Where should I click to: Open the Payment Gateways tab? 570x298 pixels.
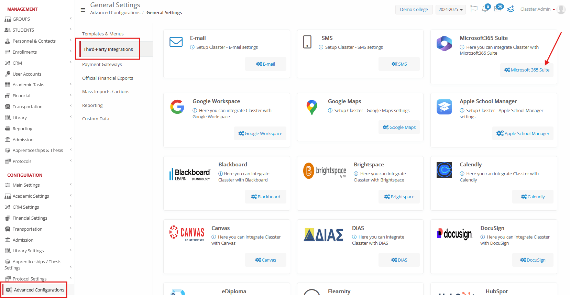click(x=102, y=64)
